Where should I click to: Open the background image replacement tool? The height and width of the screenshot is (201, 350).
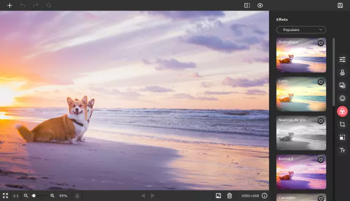coord(342,85)
